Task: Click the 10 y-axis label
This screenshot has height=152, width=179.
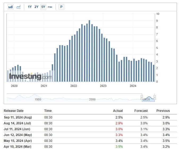Action: tap(158, 14)
